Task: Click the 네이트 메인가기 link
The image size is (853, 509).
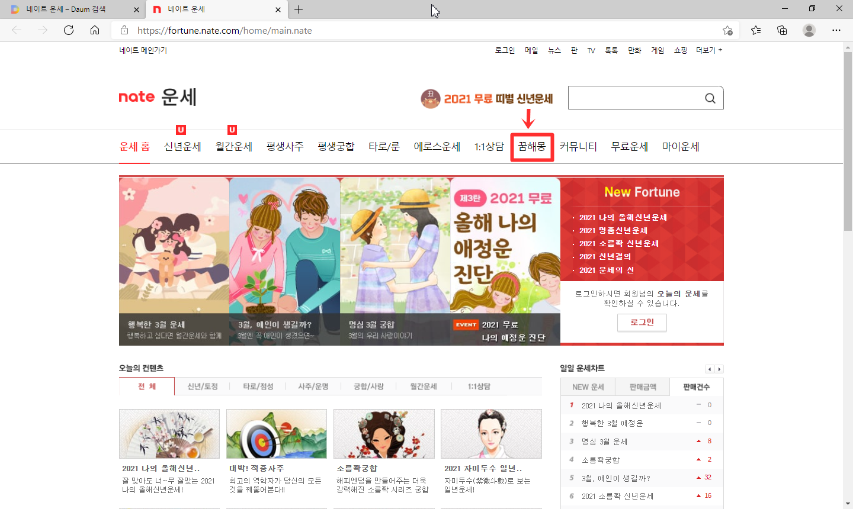Action: [x=143, y=50]
